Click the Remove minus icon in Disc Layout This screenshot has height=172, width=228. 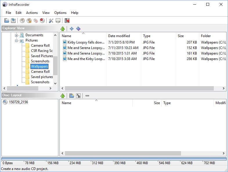(x=87, y=96)
